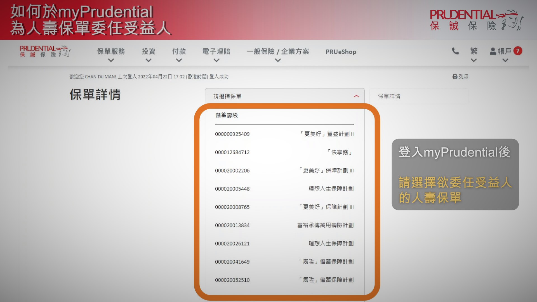537x302 pixels.
Task: Expand chevron under 一般保險 / 企業方案
Action: click(x=278, y=60)
